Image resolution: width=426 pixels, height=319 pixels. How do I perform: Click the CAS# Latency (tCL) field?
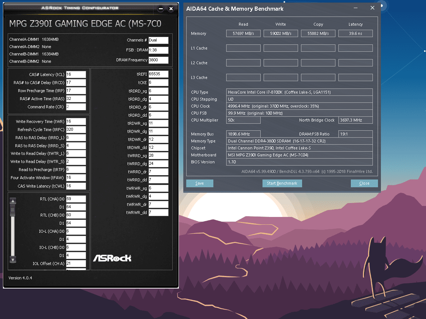coord(76,75)
